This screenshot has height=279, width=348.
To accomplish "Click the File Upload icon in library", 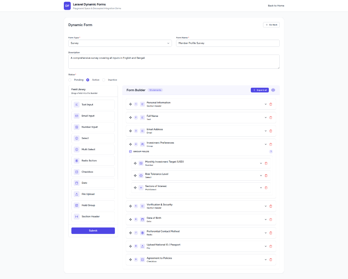I will 76,194.
